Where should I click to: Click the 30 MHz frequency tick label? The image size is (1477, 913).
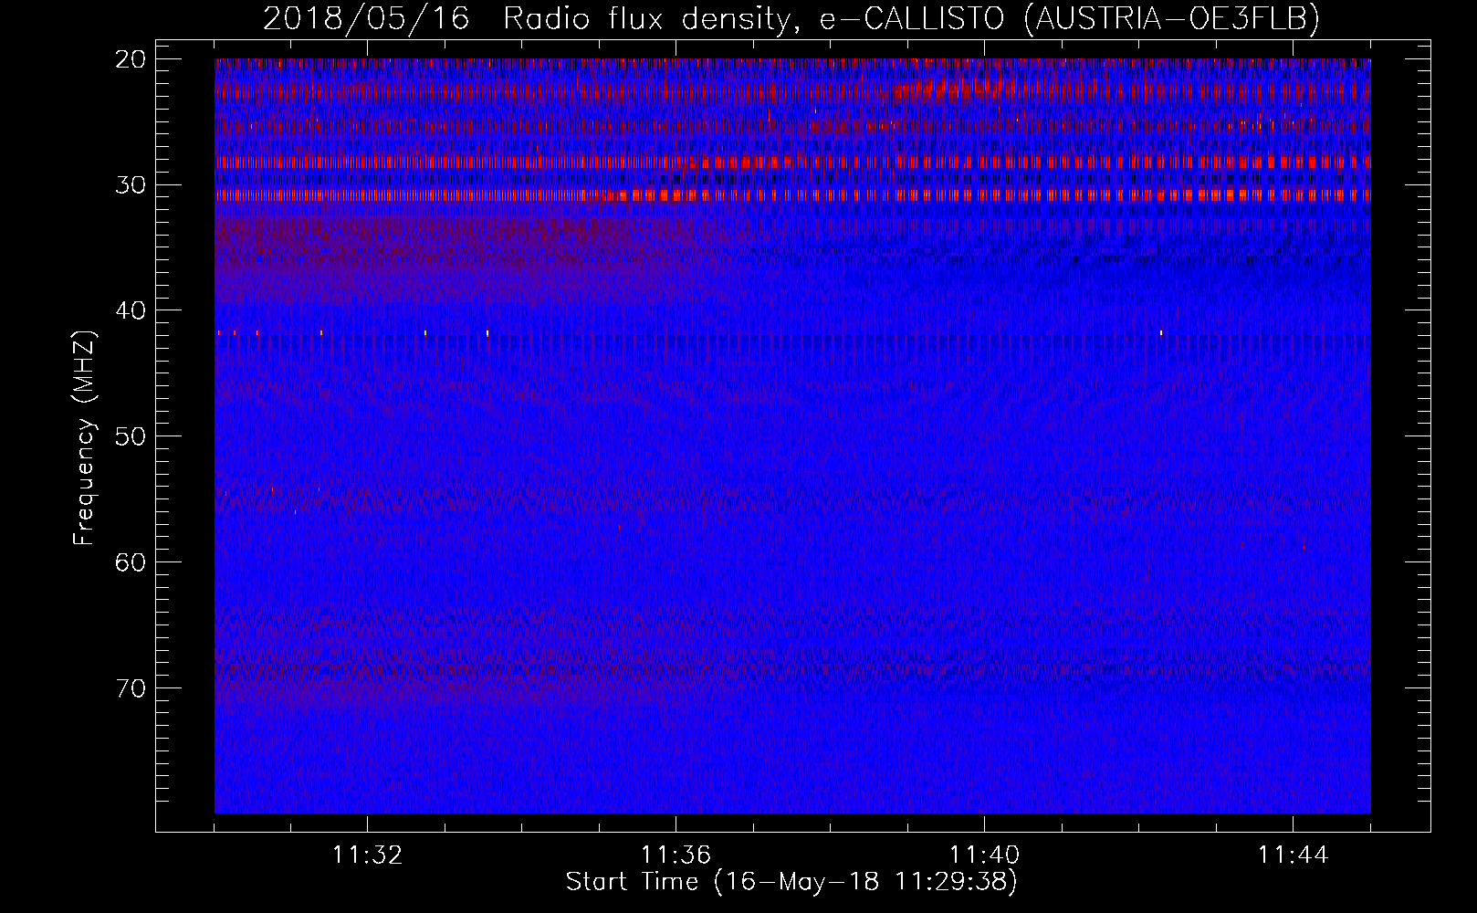point(131,184)
